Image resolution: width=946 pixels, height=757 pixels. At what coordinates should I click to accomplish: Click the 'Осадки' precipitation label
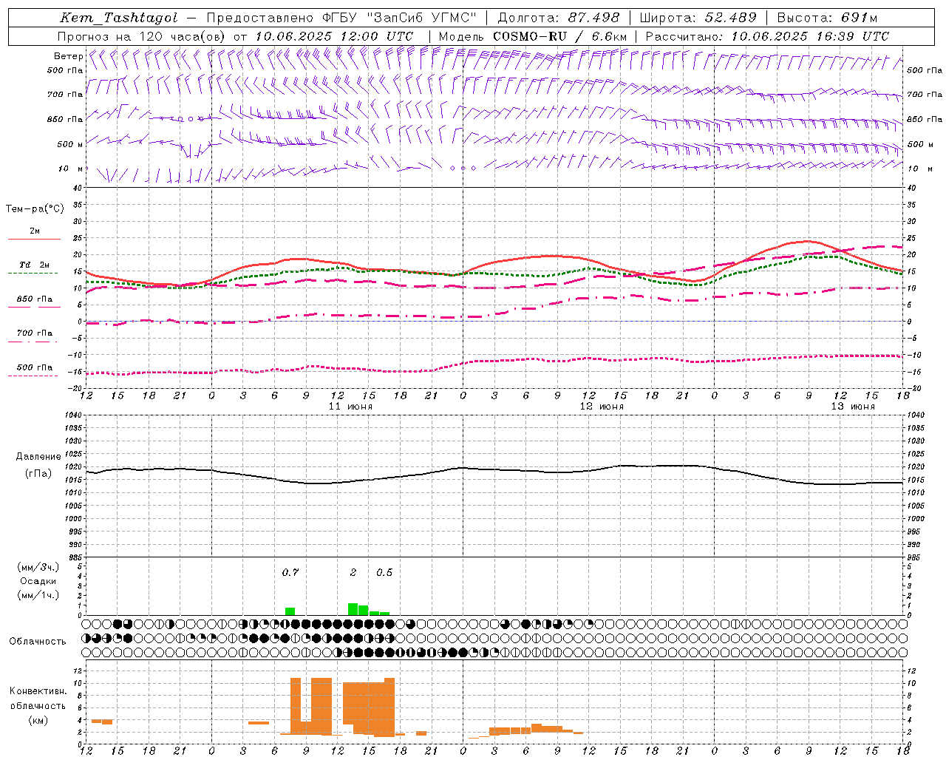click(x=38, y=581)
